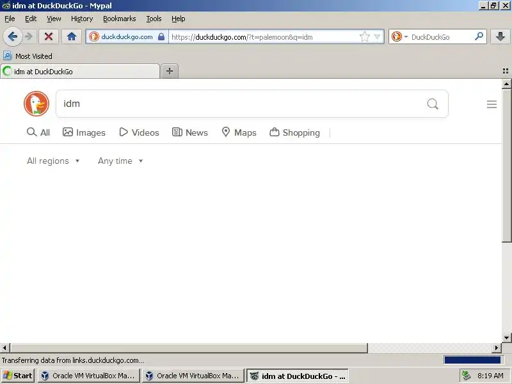Open the DuckDuckGo hamburger menu
The image size is (512, 384).
pyautogui.click(x=492, y=104)
